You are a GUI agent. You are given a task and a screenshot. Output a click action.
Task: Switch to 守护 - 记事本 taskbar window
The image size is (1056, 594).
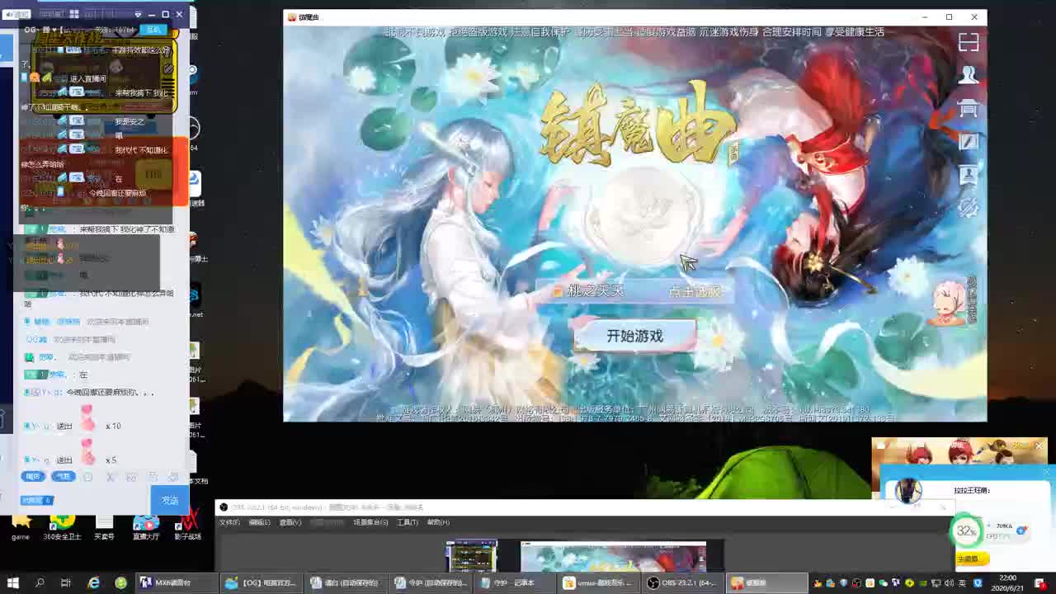[x=514, y=582]
